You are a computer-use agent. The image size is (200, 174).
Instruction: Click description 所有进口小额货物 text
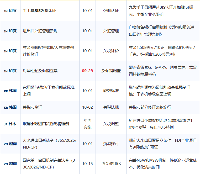tap(161, 124)
